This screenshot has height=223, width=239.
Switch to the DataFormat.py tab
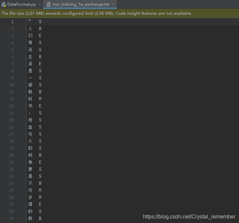[21, 4]
